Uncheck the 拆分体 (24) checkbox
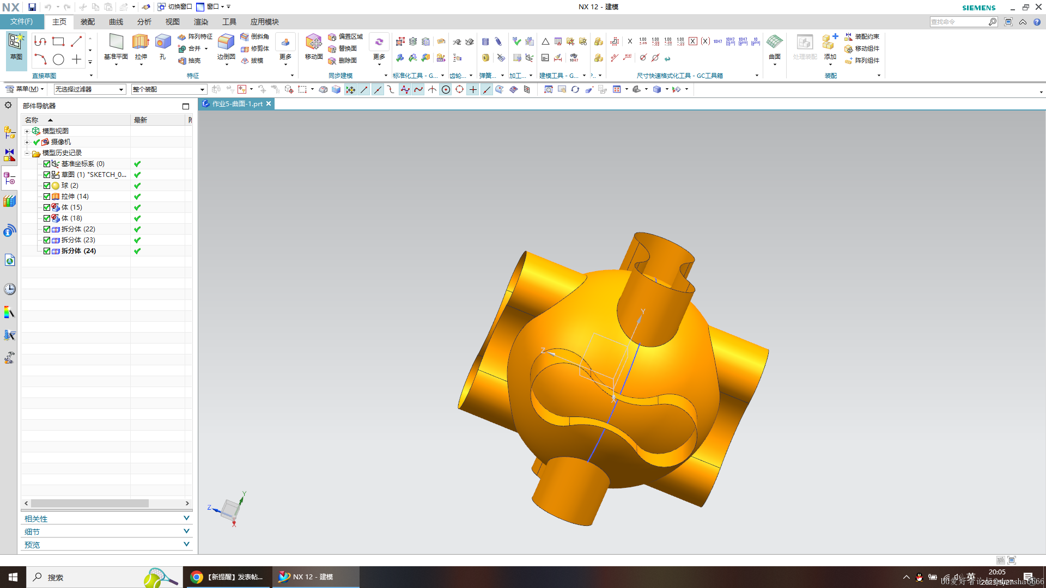 click(x=47, y=251)
